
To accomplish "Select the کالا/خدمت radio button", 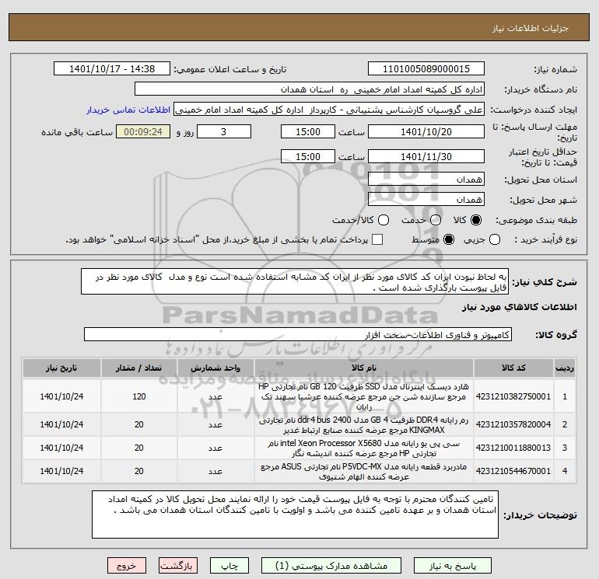I will [384, 220].
